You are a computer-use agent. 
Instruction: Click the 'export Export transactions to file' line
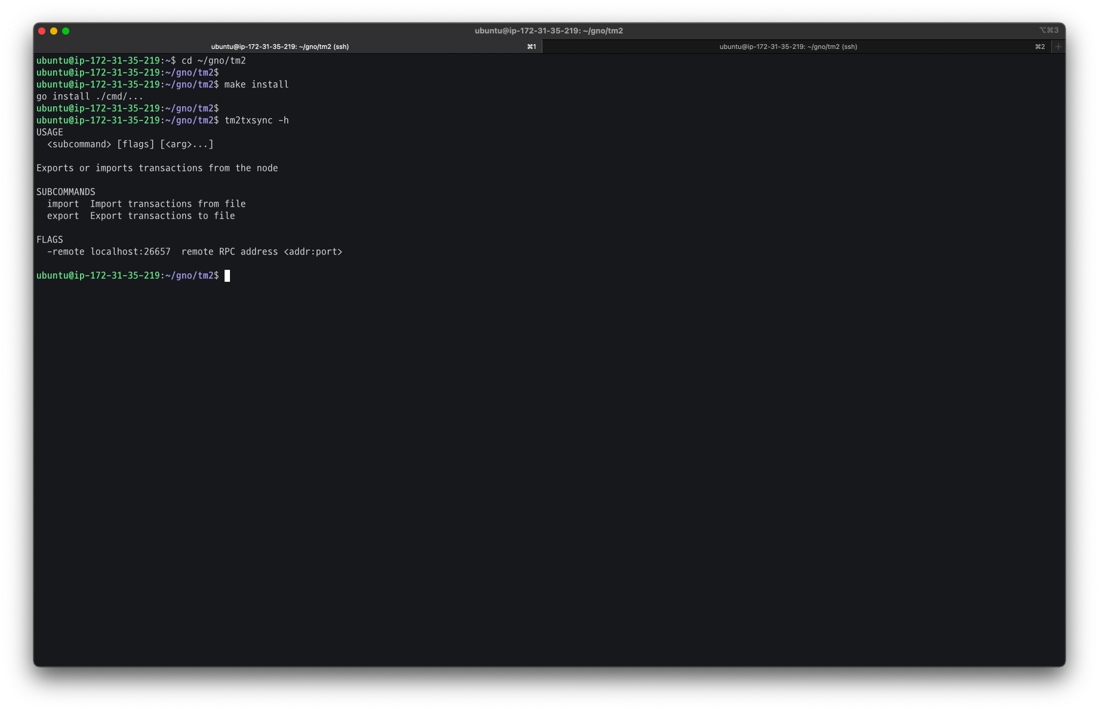[x=141, y=216]
